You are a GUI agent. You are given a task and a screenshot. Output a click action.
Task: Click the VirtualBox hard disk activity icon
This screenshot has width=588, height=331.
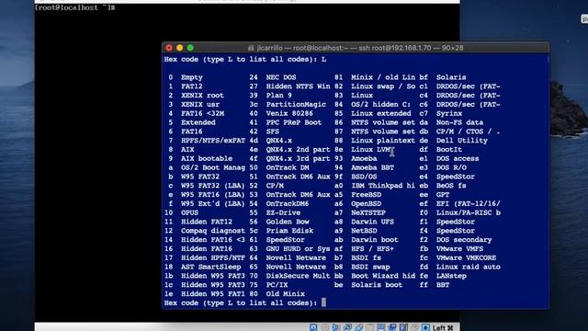tap(313, 327)
